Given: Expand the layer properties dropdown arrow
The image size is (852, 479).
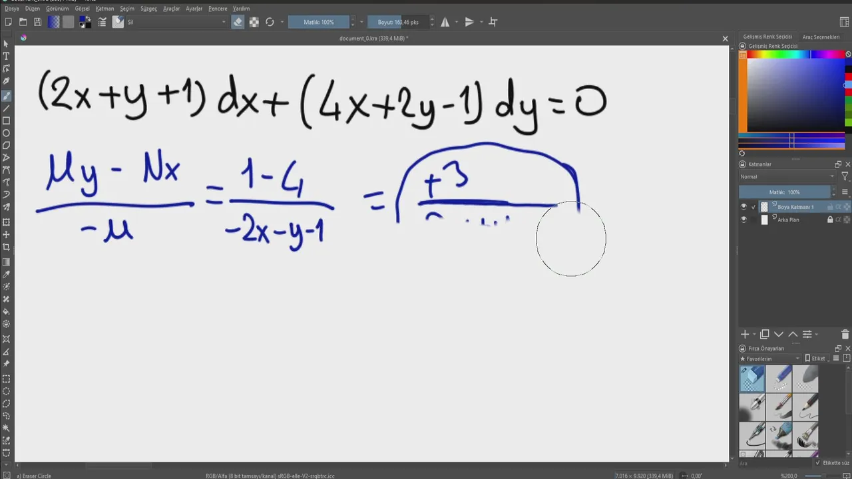Looking at the screenshot, I should coord(817,334).
